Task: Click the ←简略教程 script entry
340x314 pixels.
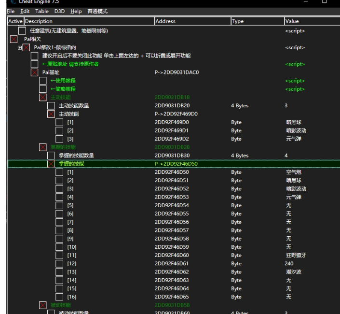Action: click(63, 89)
